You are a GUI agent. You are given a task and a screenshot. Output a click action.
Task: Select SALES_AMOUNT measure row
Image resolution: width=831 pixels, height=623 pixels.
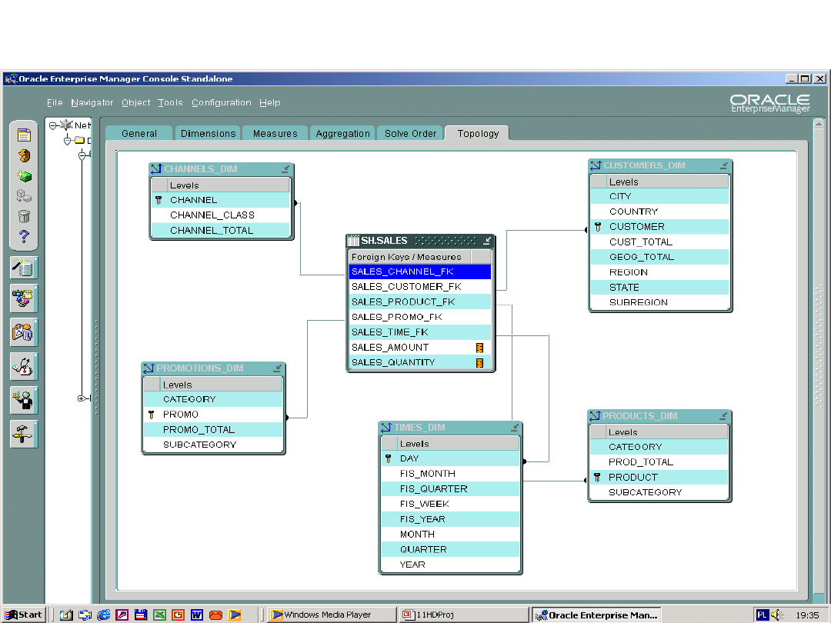pos(390,348)
